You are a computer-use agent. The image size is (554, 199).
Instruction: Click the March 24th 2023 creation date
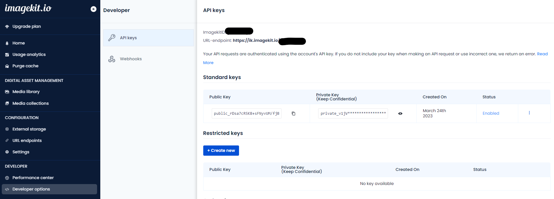point(434,113)
